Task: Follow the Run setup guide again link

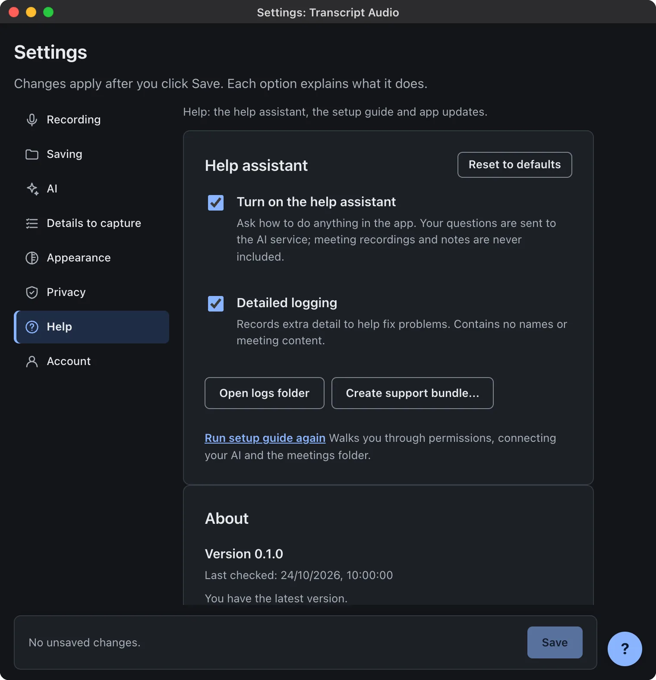Action: (x=265, y=438)
